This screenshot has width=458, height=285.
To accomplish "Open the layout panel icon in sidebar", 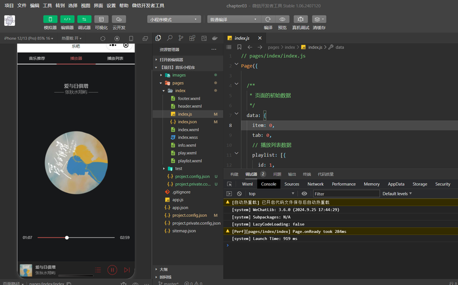I will tap(204, 38).
